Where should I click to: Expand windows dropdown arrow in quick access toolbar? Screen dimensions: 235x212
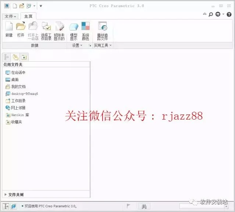coord(34,6)
